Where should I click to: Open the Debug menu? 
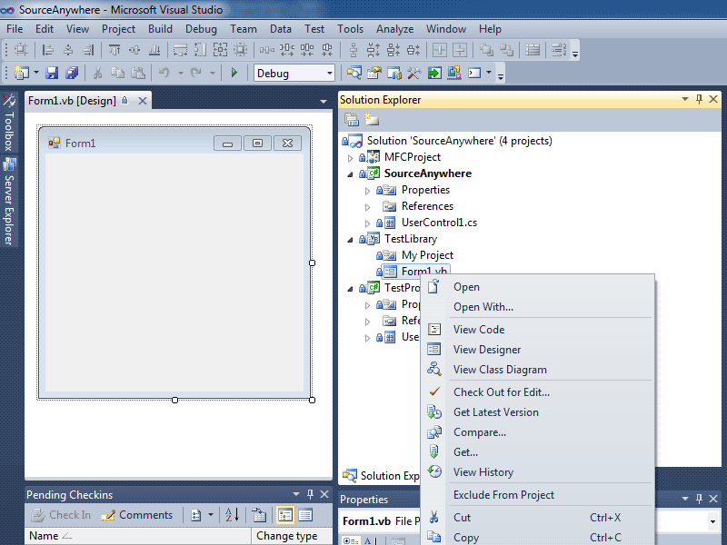(x=201, y=28)
